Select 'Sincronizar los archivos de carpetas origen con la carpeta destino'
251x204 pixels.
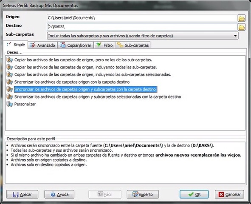72,82
